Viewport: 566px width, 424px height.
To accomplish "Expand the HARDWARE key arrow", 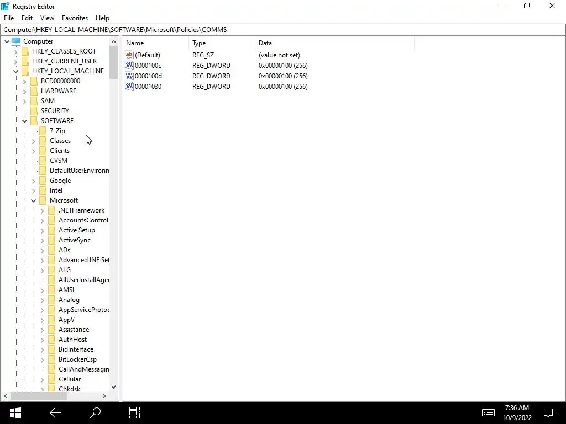I will (24, 91).
